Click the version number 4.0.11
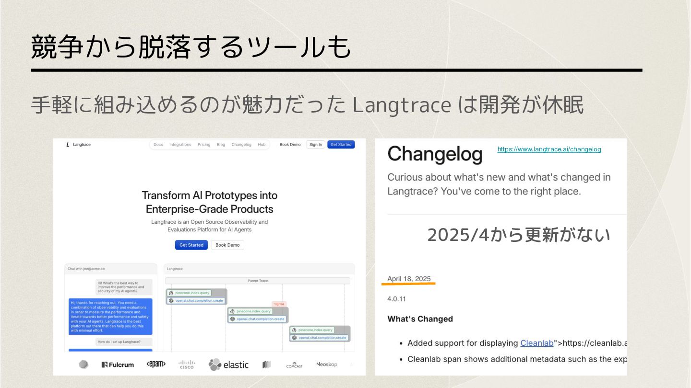This screenshot has height=388, width=691. [x=397, y=299]
